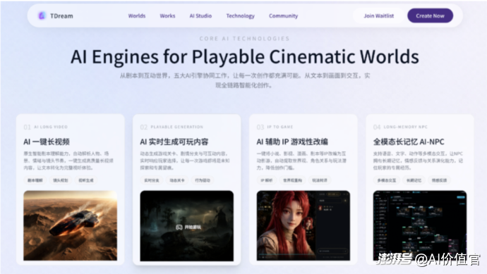Click the TDream logo icon

tap(42, 15)
